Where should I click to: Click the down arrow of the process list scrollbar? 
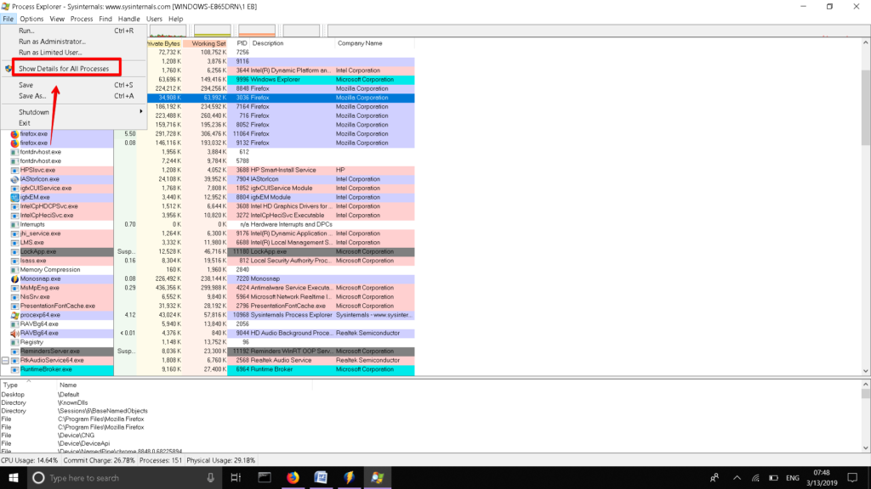pos(865,371)
